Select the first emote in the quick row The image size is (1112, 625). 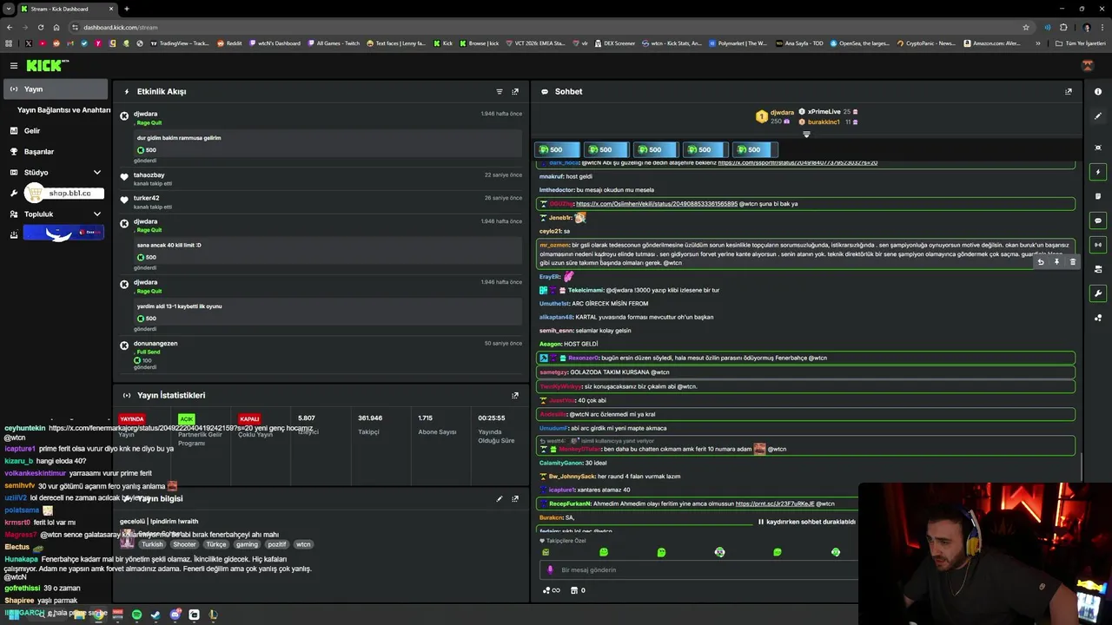coord(546,552)
